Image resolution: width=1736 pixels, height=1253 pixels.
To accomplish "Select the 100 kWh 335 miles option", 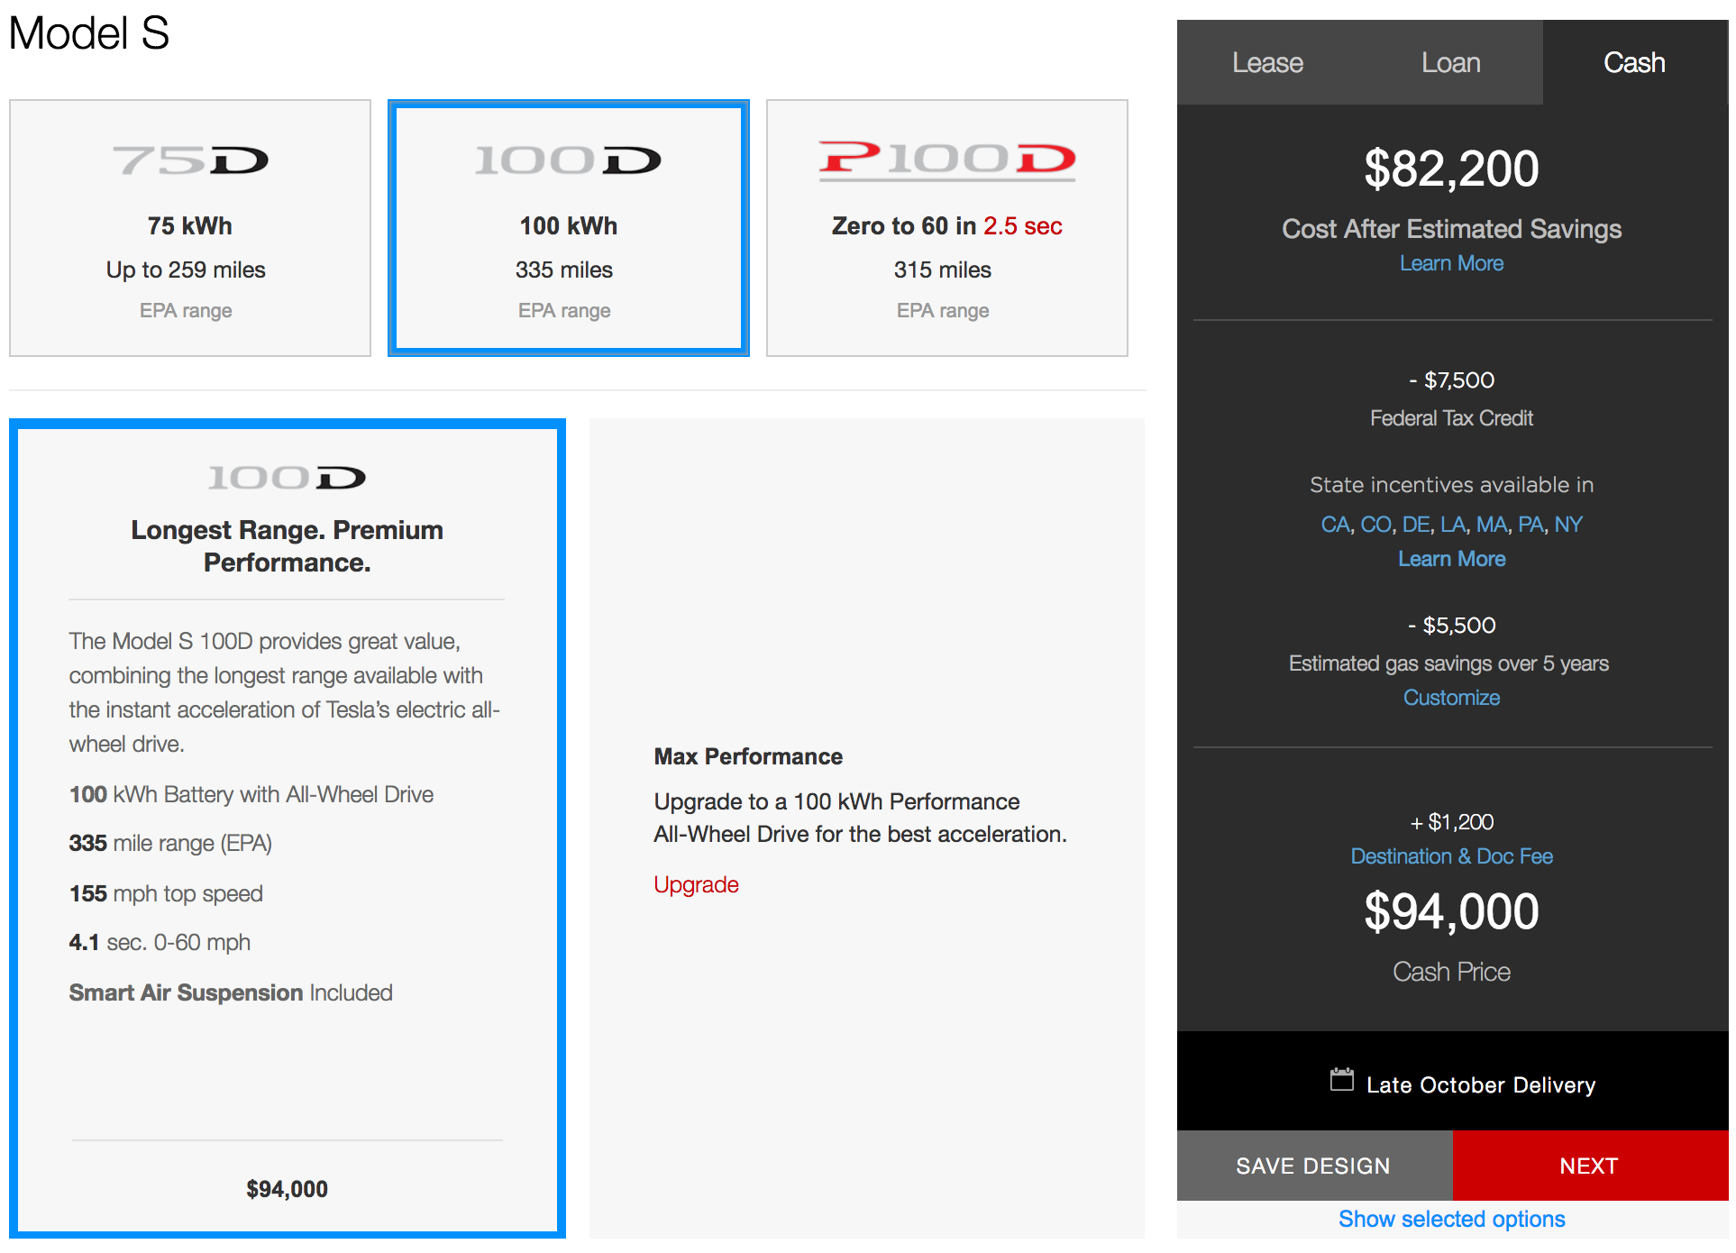I will click(568, 228).
